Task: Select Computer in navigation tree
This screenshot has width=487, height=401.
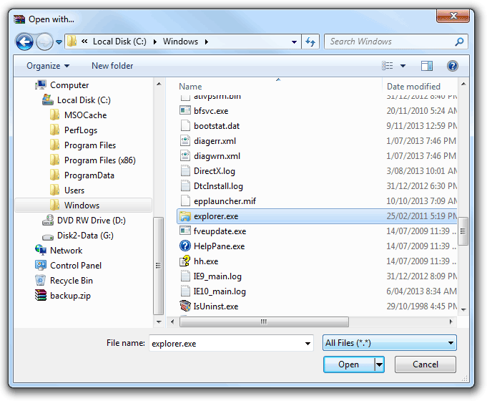Action: [69, 85]
